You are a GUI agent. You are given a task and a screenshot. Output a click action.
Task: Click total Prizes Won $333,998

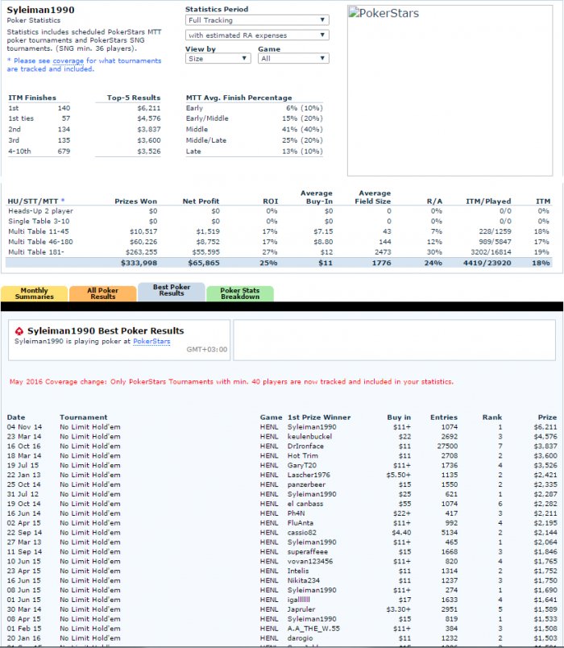pyautogui.click(x=139, y=263)
